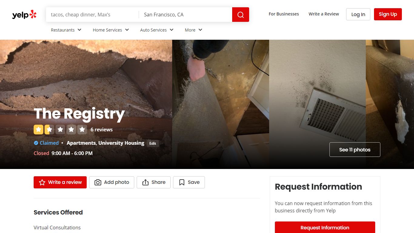
Task: Click the 9:00 AM - 6:00 PM hours
Action: pyautogui.click(x=72, y=153)
